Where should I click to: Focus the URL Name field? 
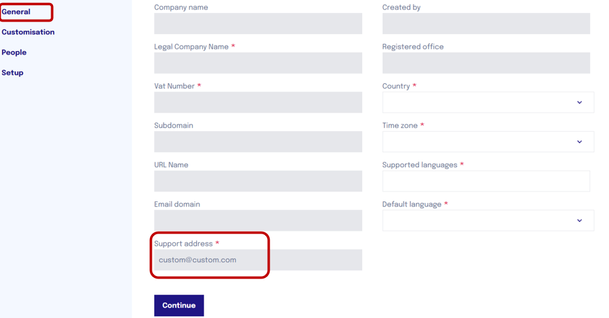tap(258, 181)
